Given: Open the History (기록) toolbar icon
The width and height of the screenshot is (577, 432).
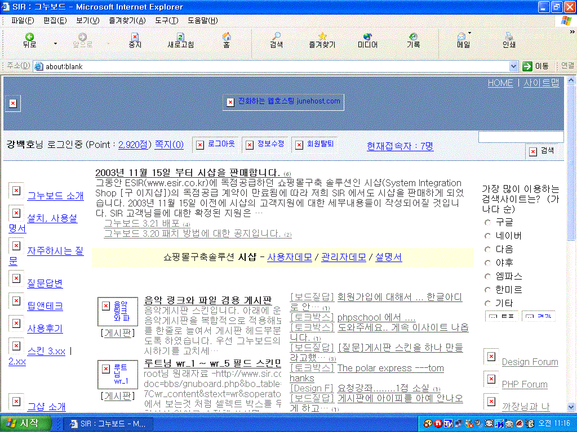Looking at the screenshot, I should [413, 39].
